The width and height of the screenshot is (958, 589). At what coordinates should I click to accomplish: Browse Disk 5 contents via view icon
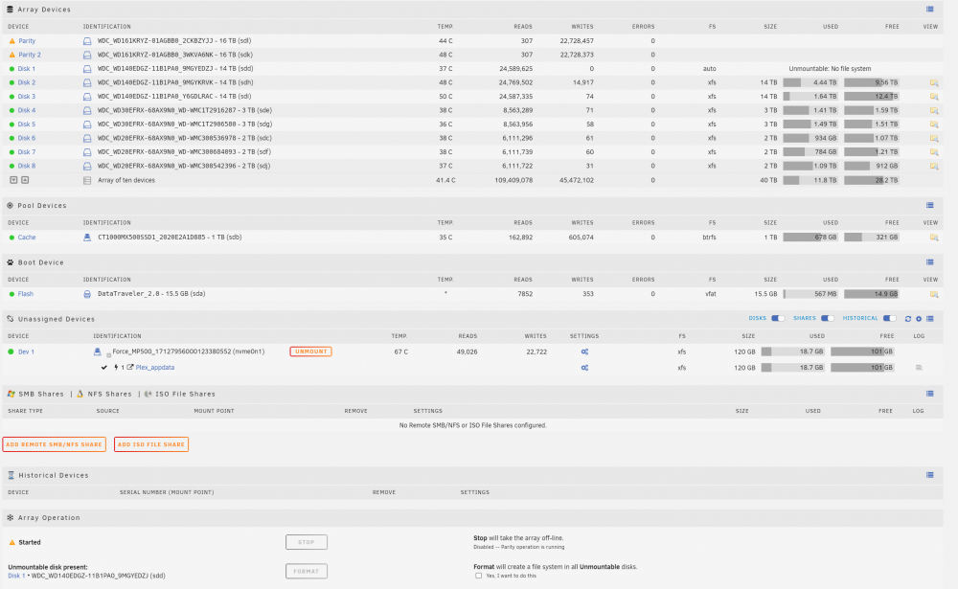tap(933, 125)
